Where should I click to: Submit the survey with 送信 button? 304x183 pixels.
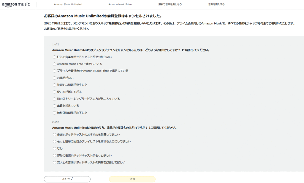point(132,179)
